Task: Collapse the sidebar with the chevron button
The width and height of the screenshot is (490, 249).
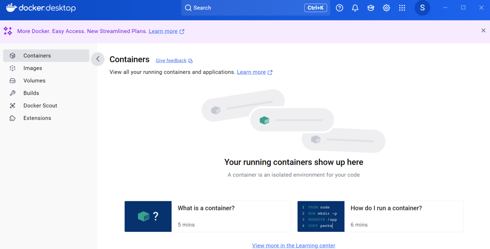Action: pyautogui.click(x=98, y=59)
